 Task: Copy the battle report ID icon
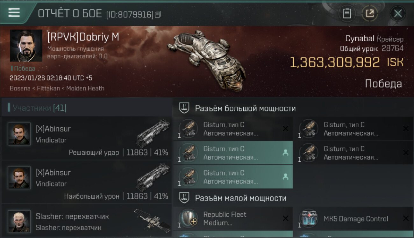[158, 14]
